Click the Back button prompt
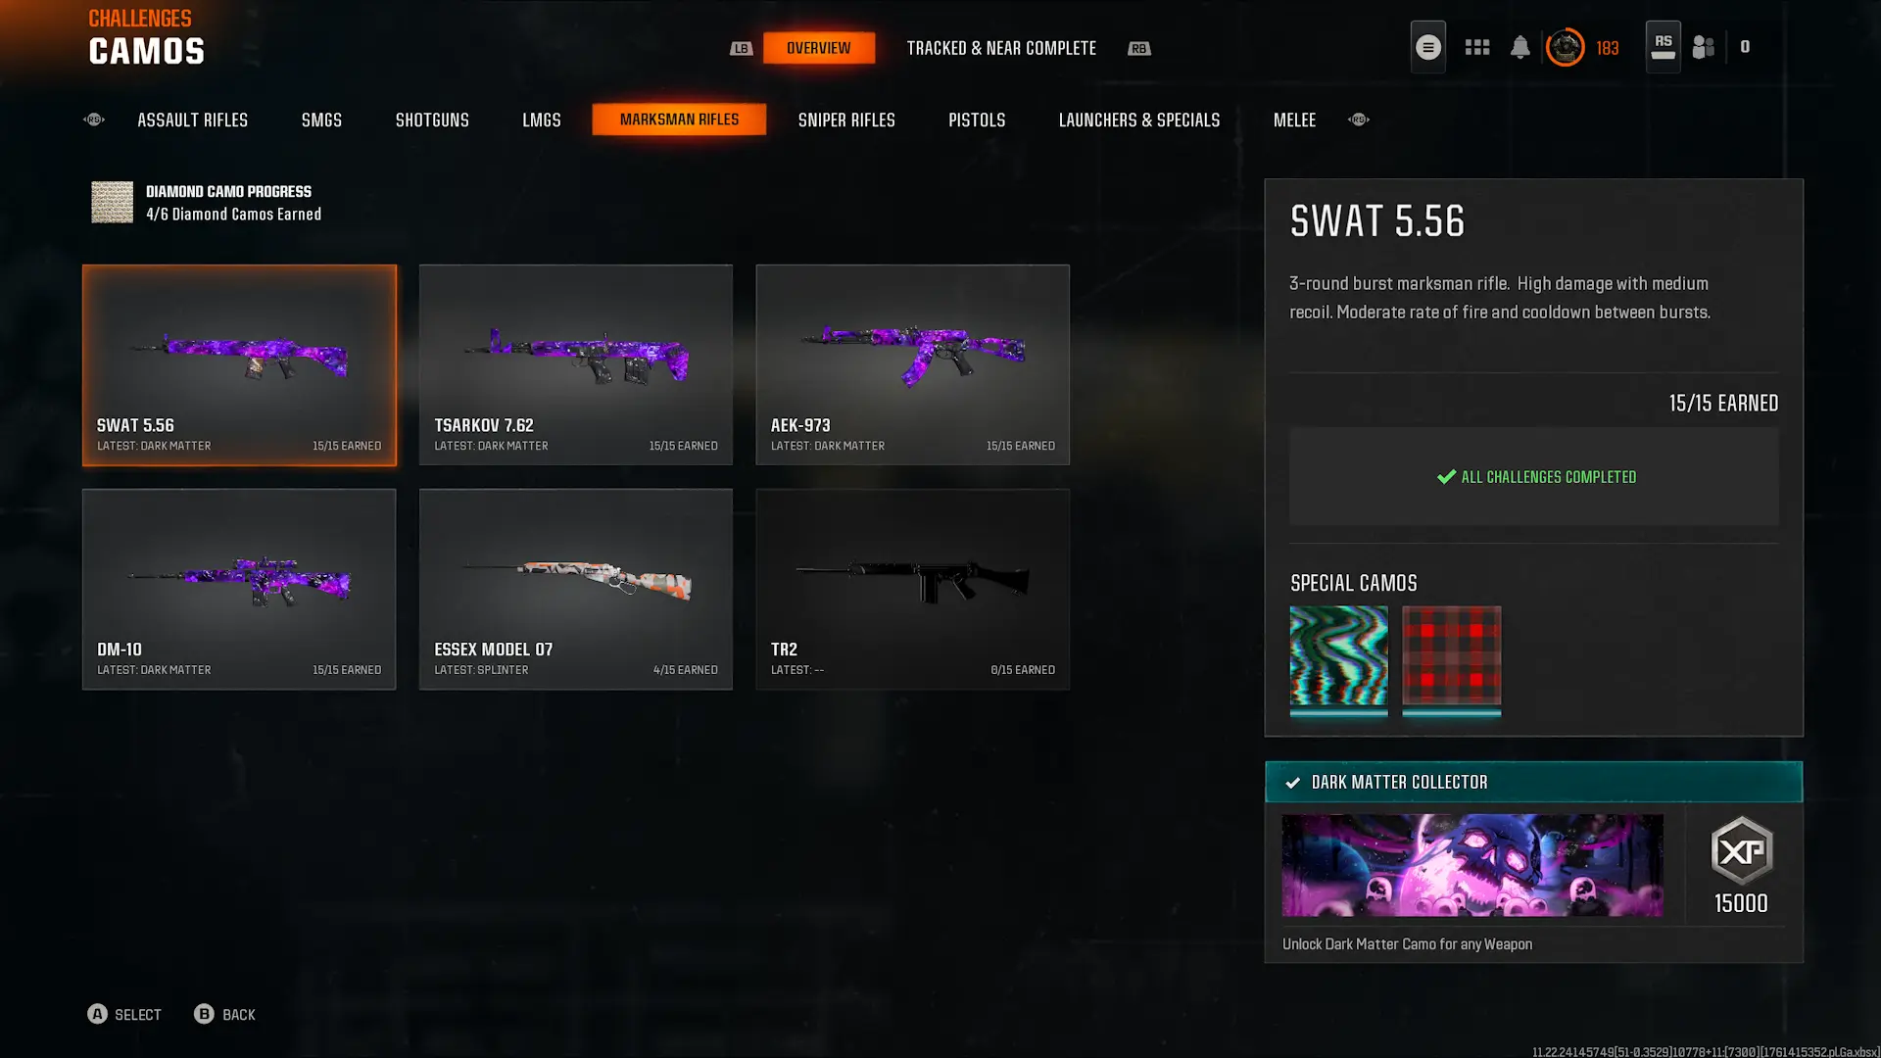The height and width of the screenshot is (1058, 1881). tap(224, 1014)
